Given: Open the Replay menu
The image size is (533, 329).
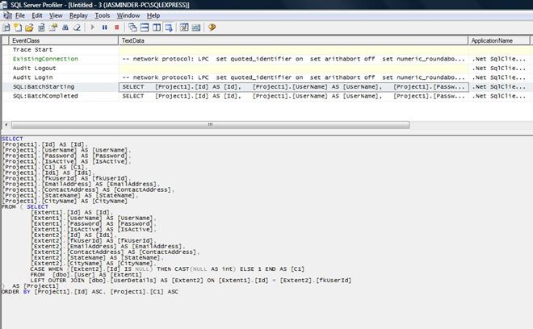Looking at the screenshot, I should click(78, 15).
